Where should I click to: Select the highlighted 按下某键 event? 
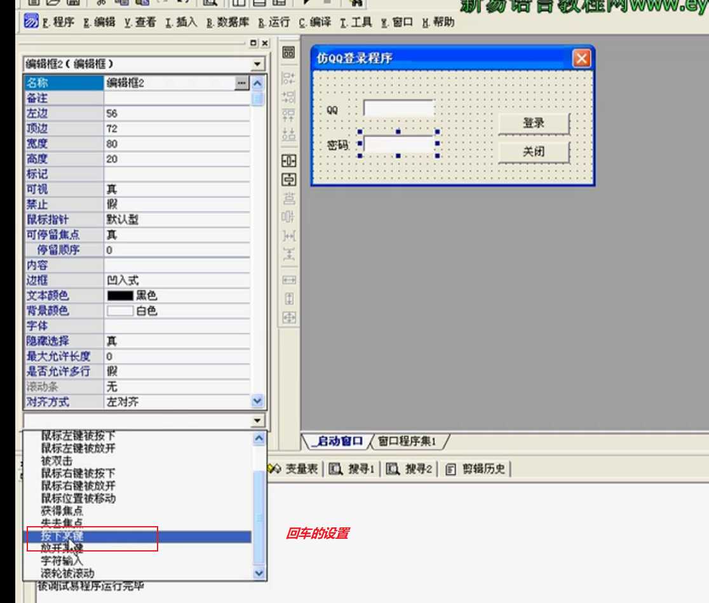[137, 536]
